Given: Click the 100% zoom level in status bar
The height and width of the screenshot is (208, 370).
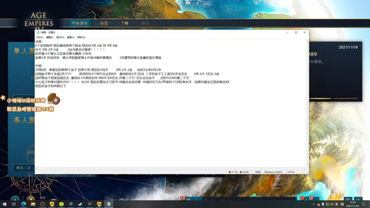Looking at the screenshot, I should coord(258,172).
